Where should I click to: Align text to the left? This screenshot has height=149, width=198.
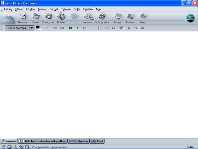tap(122, 28)
